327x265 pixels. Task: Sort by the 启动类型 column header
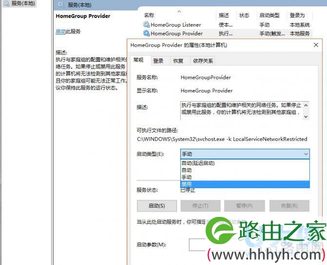(269, 15)
